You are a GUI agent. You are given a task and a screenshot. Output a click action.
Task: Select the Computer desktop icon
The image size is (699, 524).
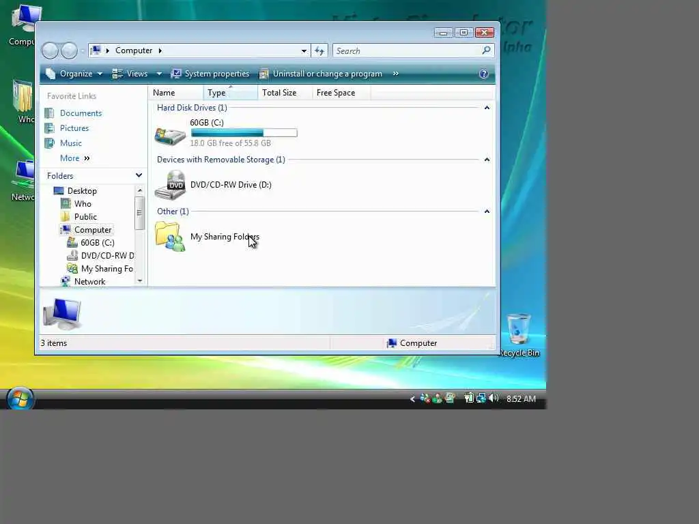click(21, 25)
